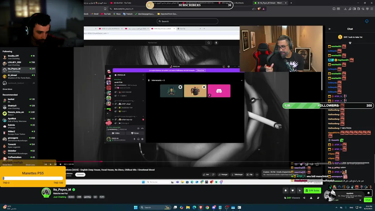Open the browser Downloads icon
This screenshot has height=211, width=375.
pos(345,9)
